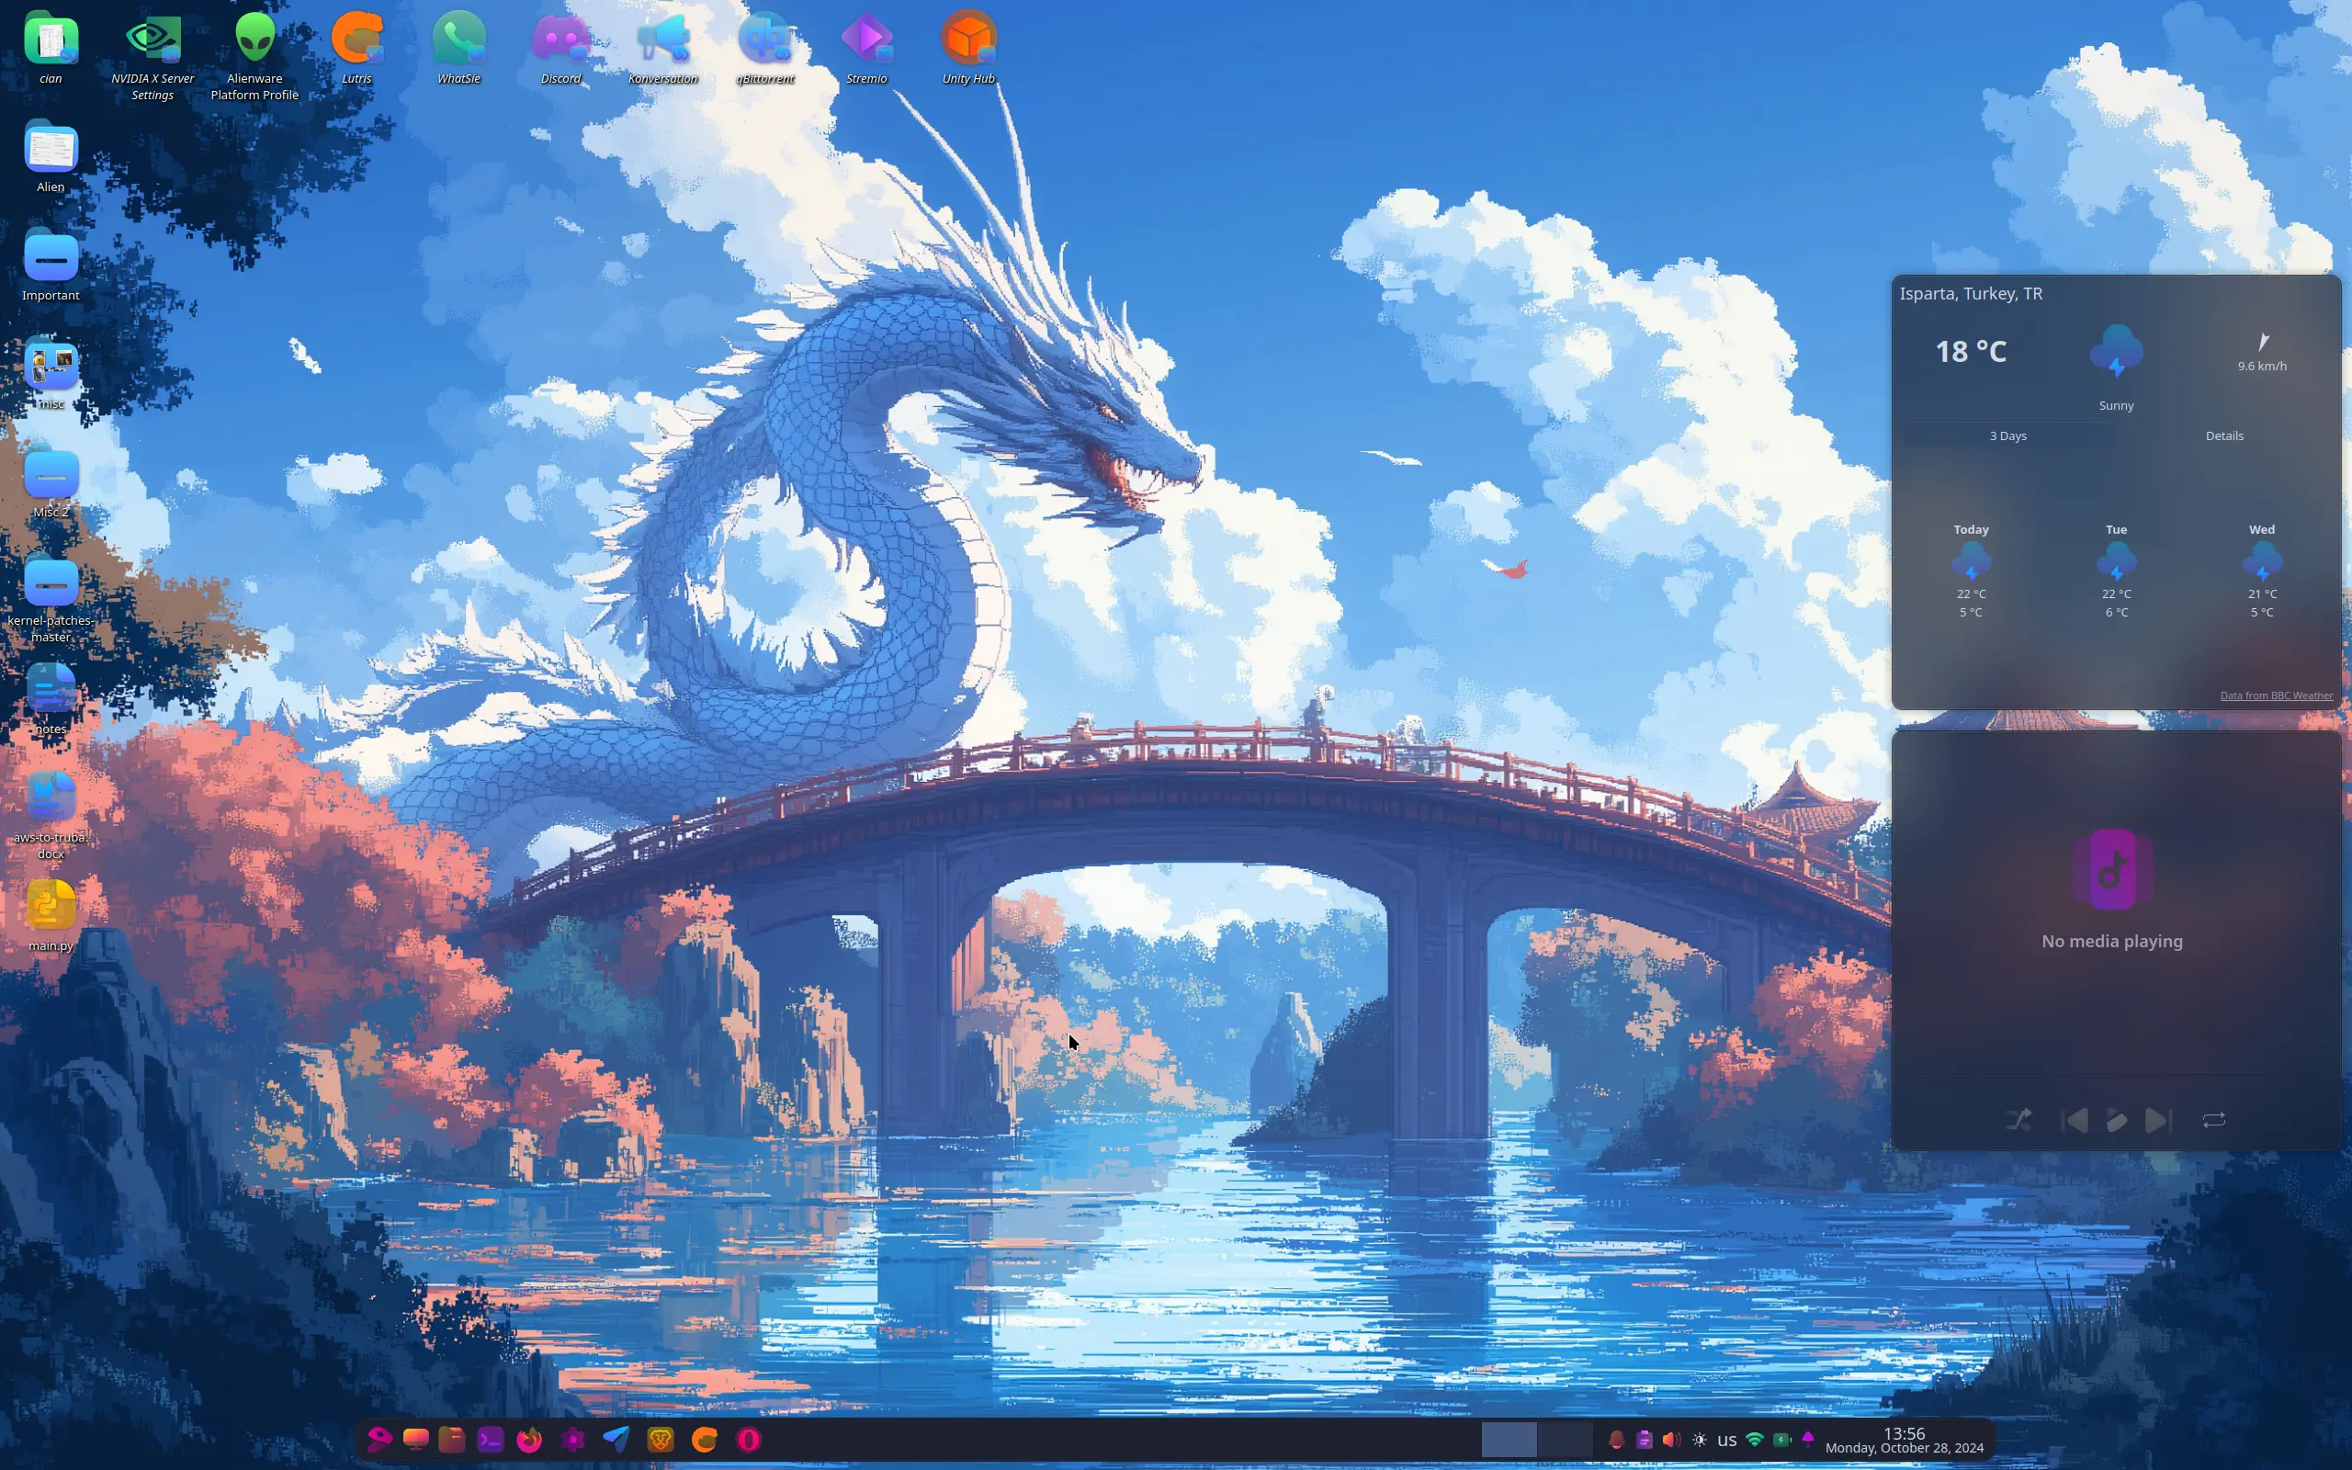Open the application launcher in the panel
2352x1470 pixels.
tap(379, 1439)
